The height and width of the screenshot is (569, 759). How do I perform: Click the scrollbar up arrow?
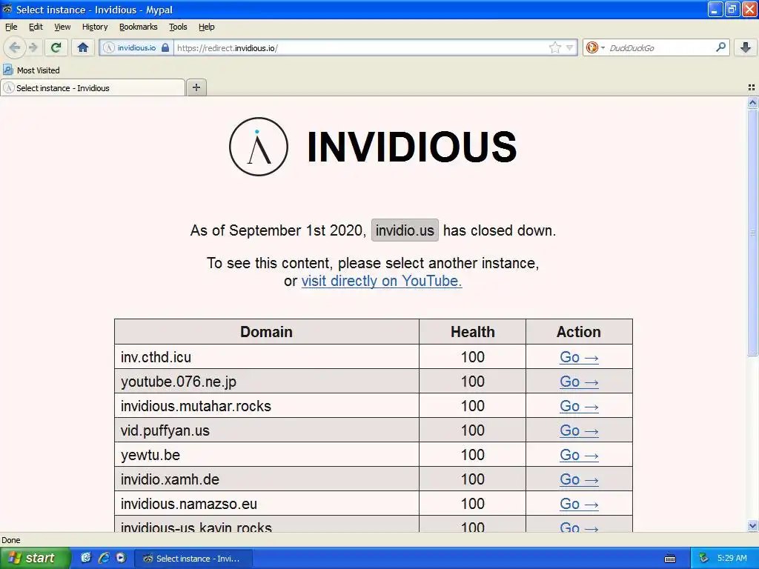752,102
